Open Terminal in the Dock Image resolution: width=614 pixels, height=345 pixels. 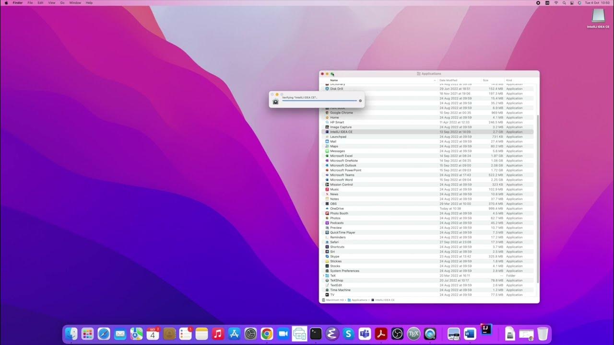[x=316, y=334]
